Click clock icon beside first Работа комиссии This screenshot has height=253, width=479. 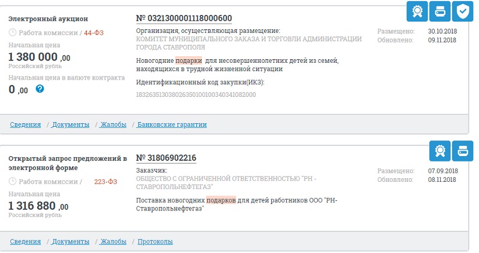tap(12, 32)
